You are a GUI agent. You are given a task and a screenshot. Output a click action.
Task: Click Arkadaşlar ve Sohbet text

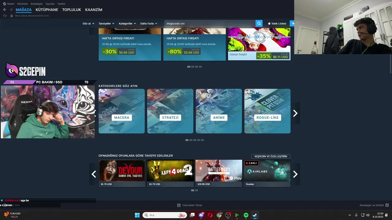pos(371,205)
